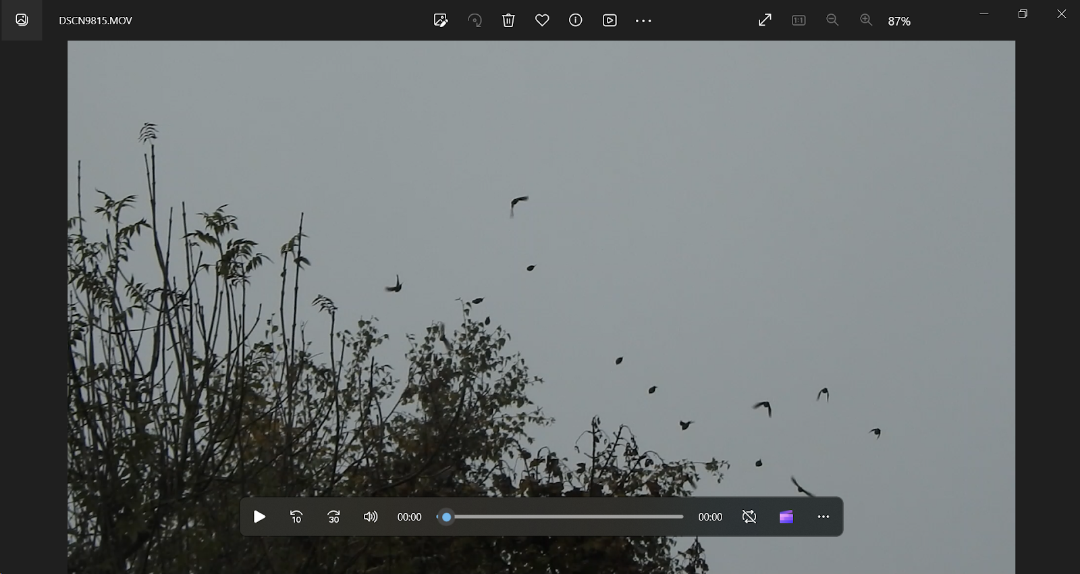
Task: Click the 87% zoom level text
Action: tap(899, 21)
